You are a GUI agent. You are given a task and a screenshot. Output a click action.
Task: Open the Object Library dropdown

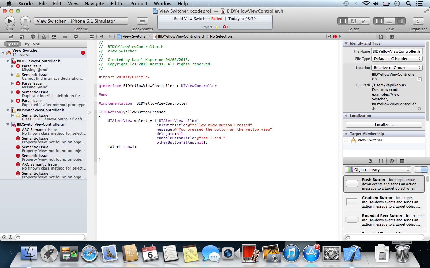click(378, 170)
